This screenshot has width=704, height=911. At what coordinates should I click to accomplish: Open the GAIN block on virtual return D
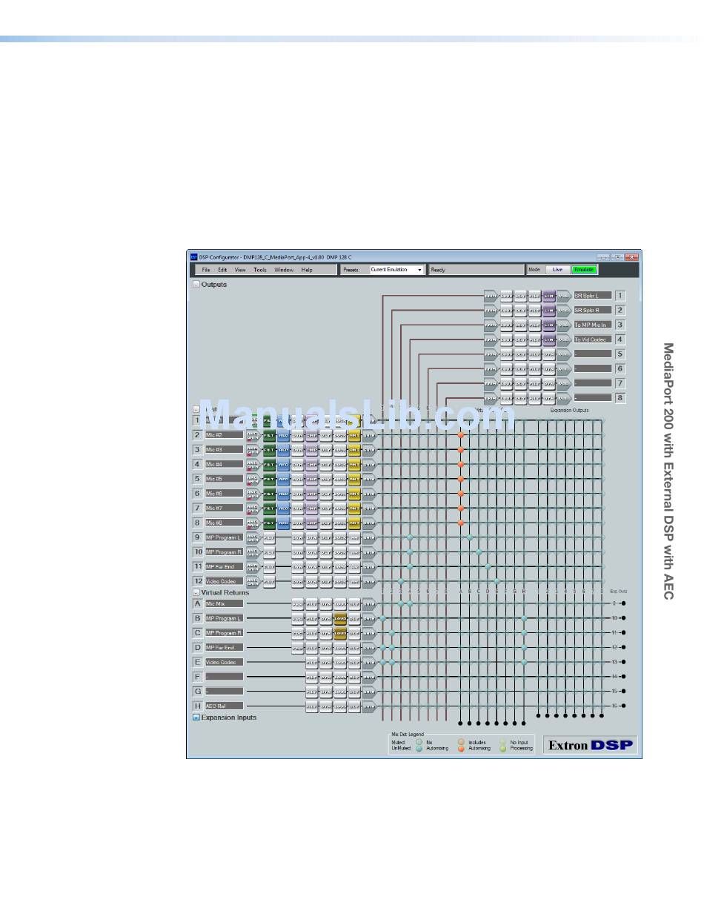click(x=370, y=648)
